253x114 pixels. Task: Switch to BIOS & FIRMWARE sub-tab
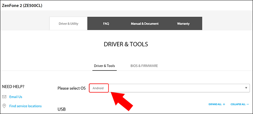[x=144, y=66]
